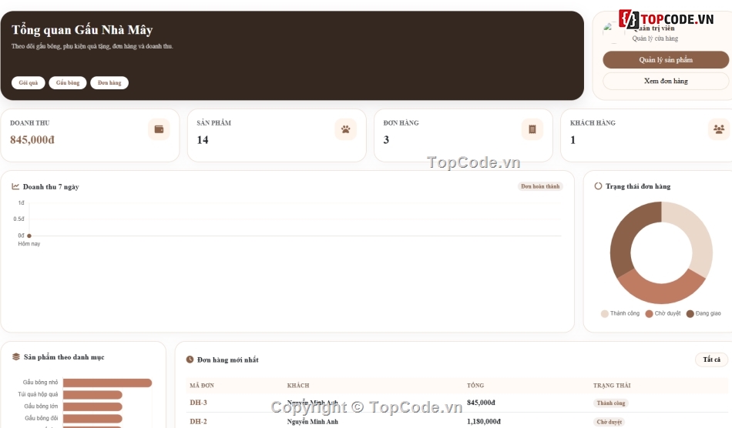Click the Tổng quan Gấu Nhà Mây heading
Image resolution: width=732 pixels, height=428 pixels.
coord(82,30)
